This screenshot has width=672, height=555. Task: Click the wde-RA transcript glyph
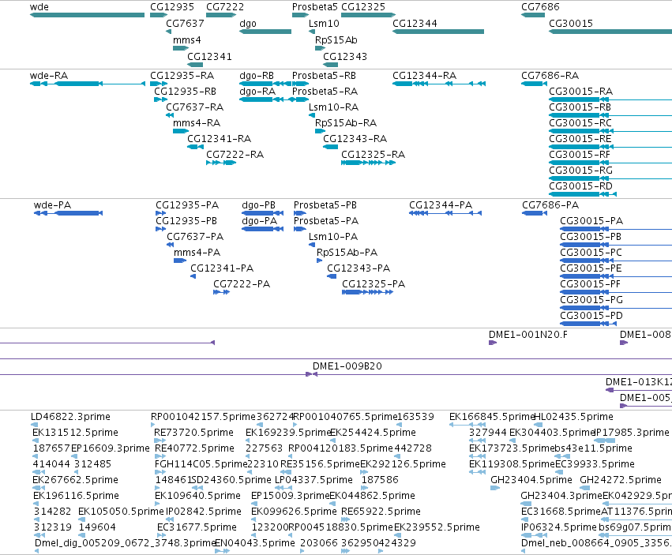(87, 84)
